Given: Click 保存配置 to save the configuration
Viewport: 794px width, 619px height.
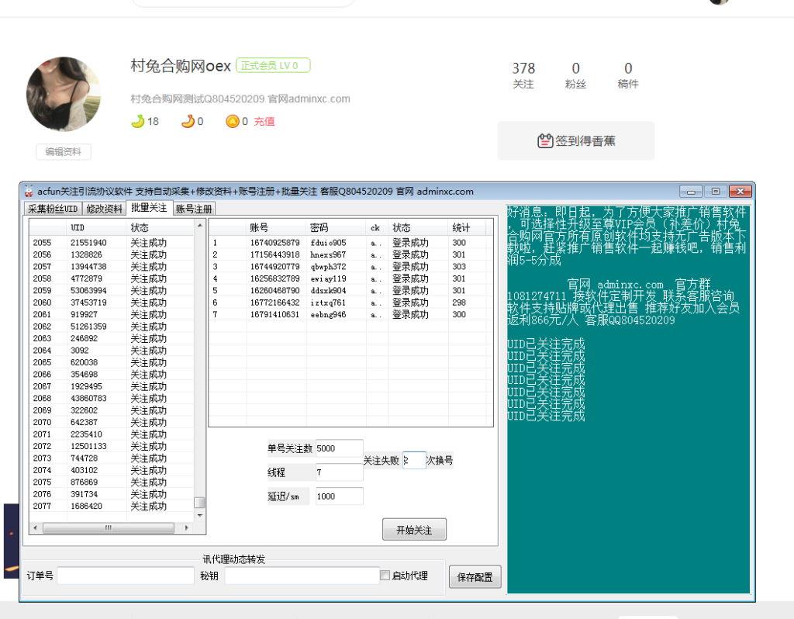Looking at the screenshot, I should 474,576.
